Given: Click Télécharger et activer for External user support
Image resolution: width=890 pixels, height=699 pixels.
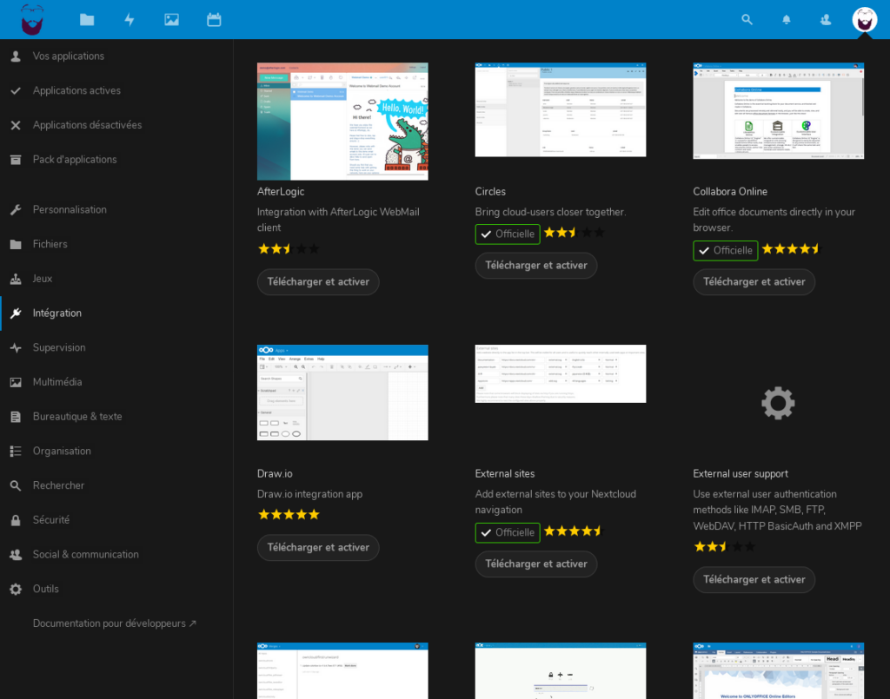Looking at the screenshot, I should pos(754,580).
